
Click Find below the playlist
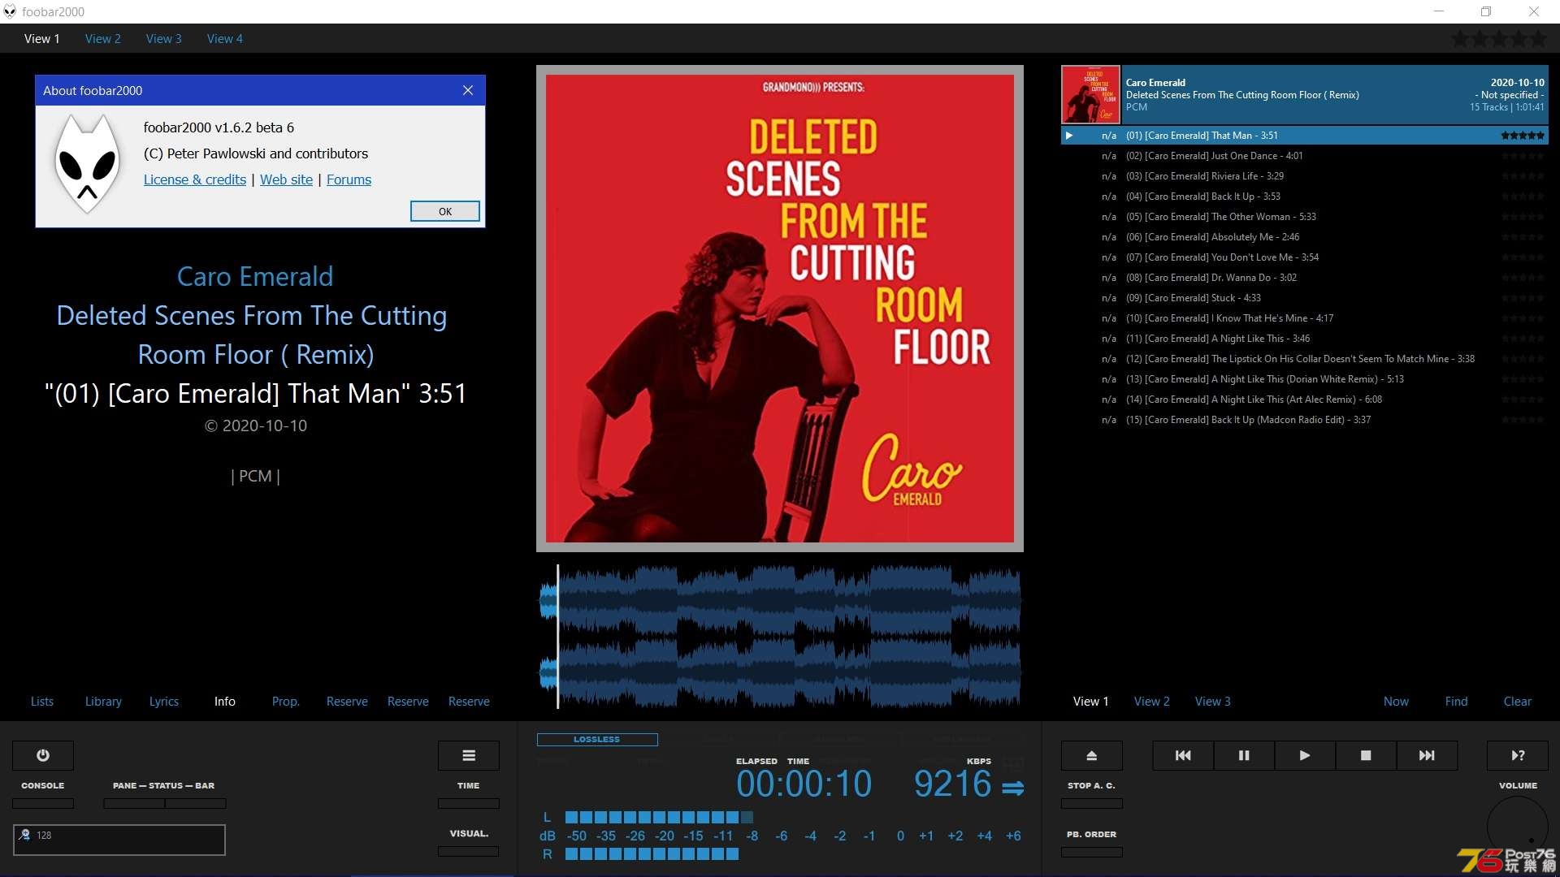tap(1457, 701)
